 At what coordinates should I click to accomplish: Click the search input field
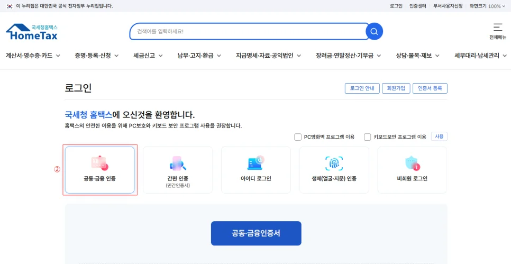(x=249, y=32)
